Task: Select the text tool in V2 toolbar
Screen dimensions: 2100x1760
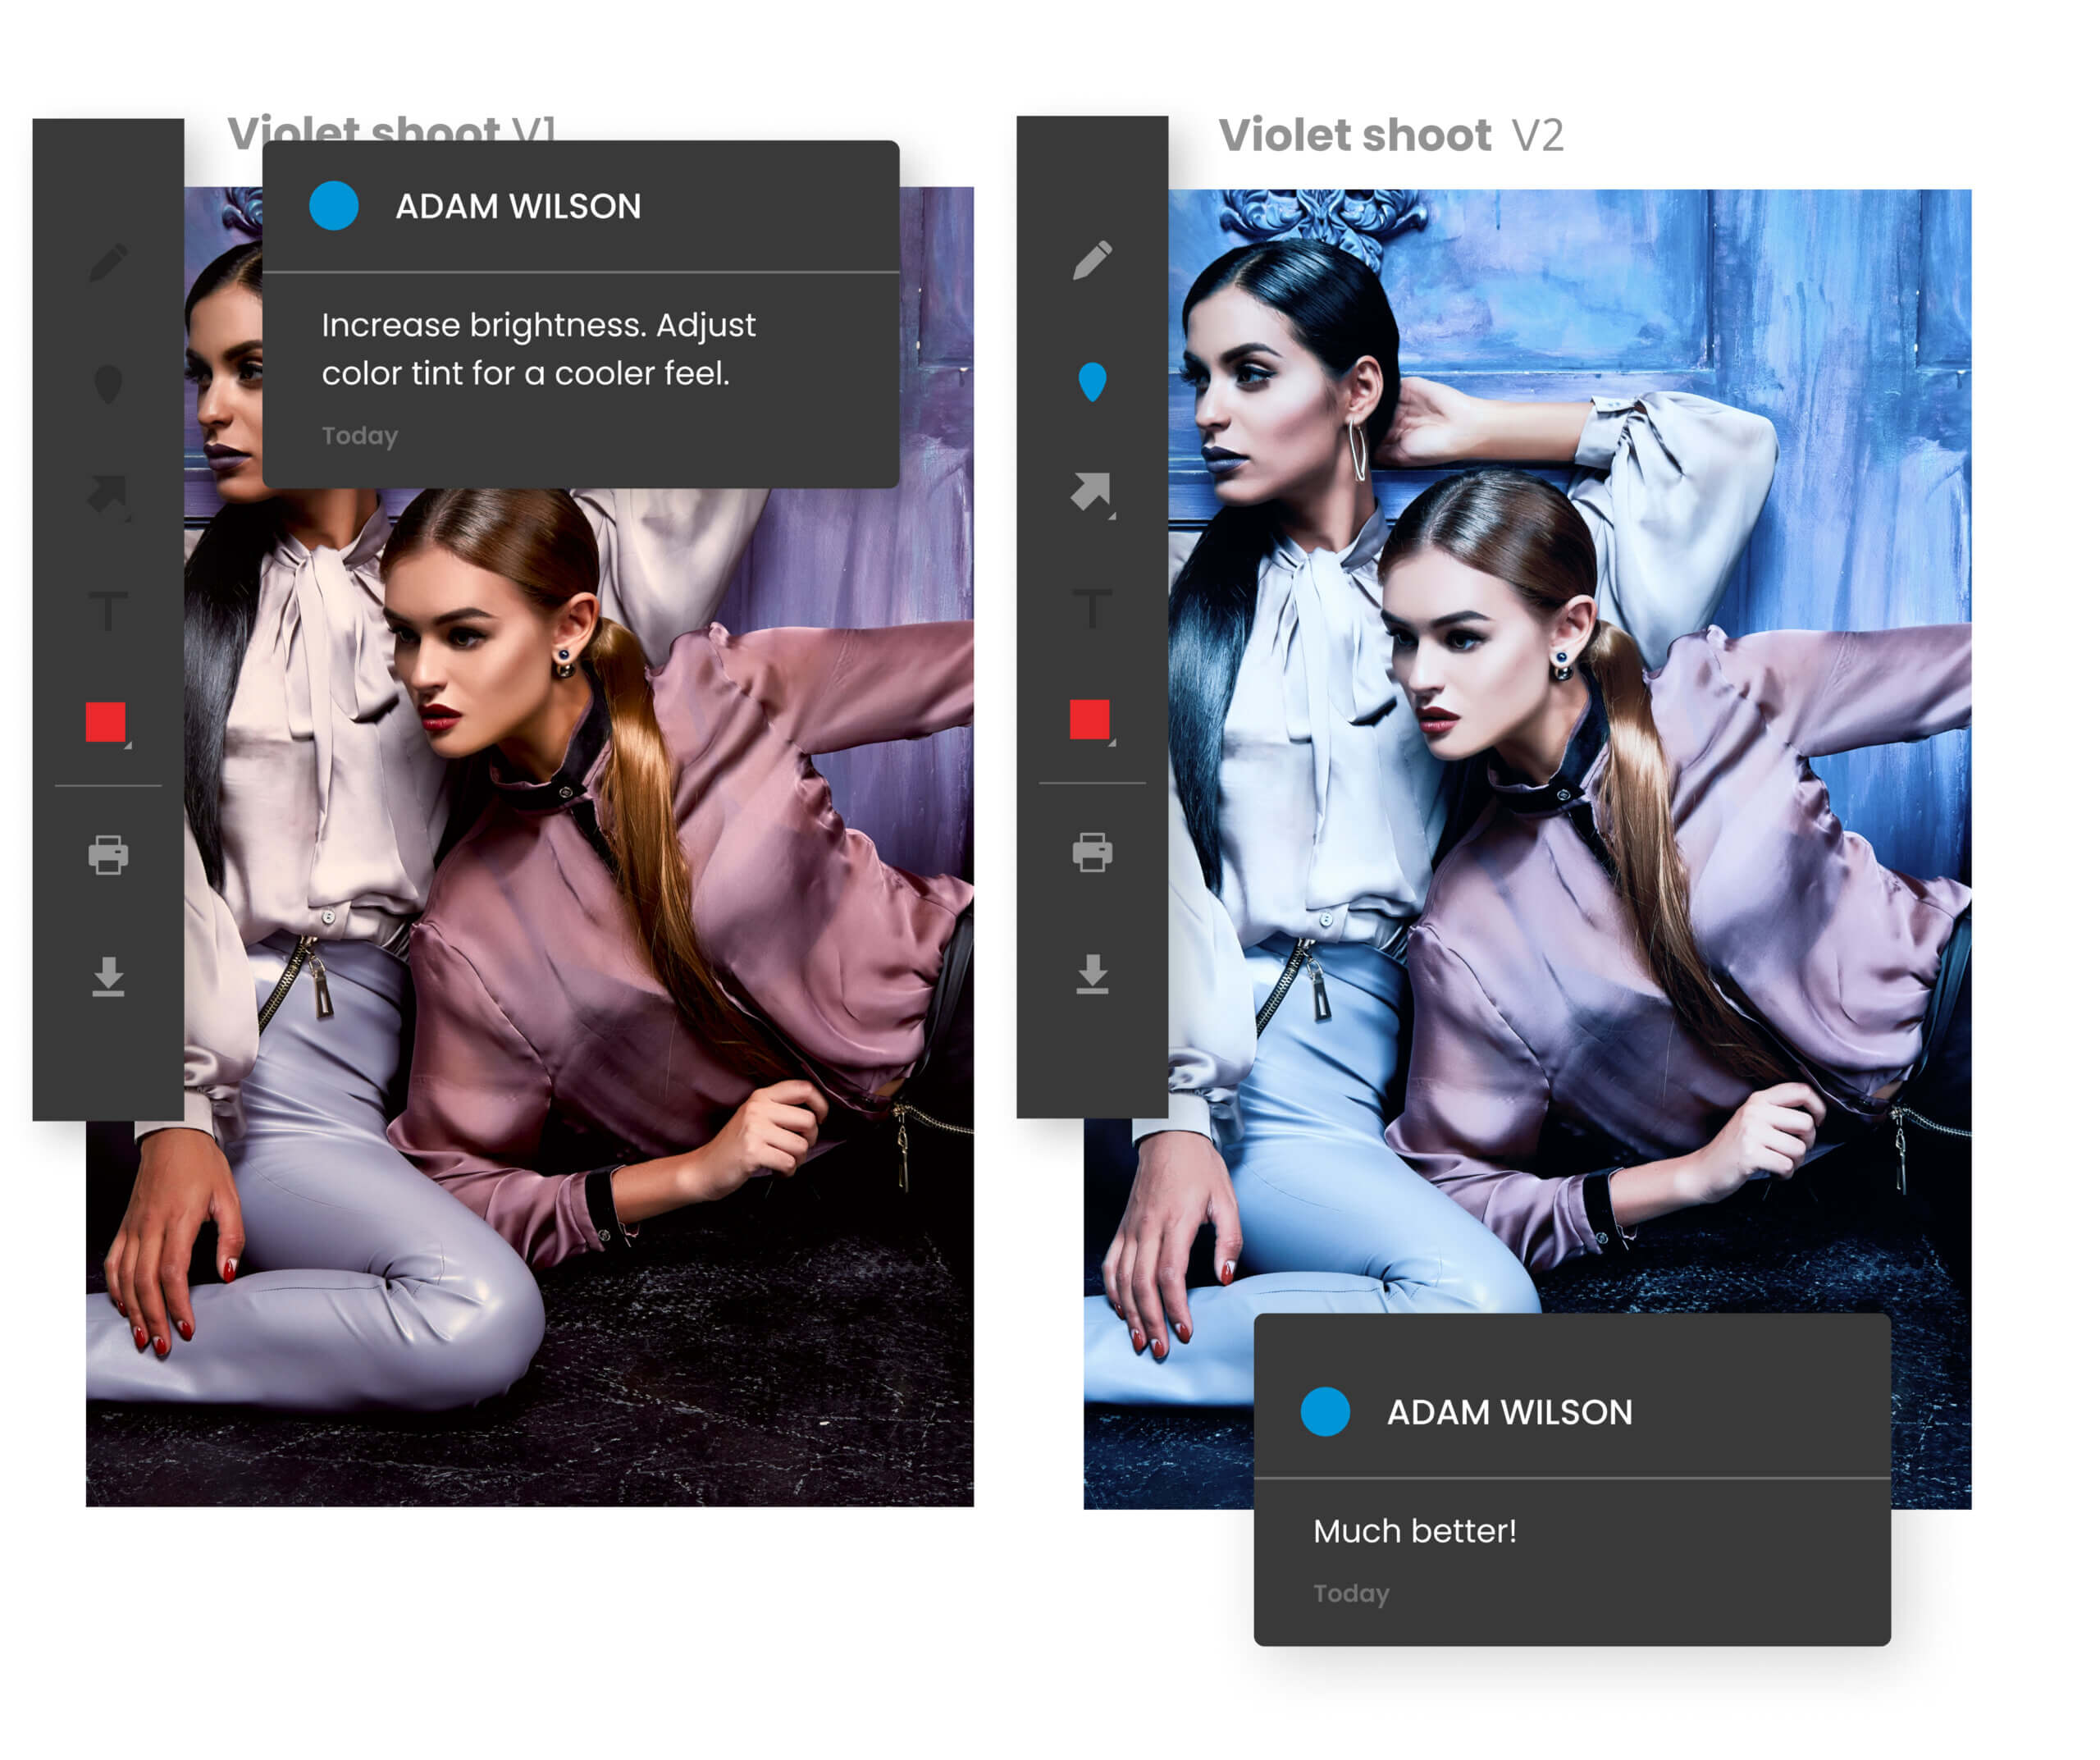Action: 1092,608
